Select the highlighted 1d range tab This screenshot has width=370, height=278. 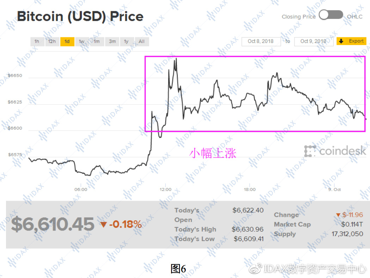click(x=67, y=42)
